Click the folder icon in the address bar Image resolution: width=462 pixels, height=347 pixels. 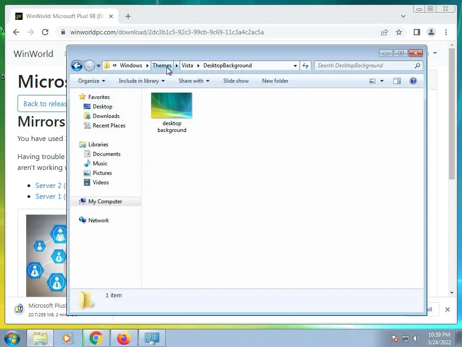coord(107,66)
